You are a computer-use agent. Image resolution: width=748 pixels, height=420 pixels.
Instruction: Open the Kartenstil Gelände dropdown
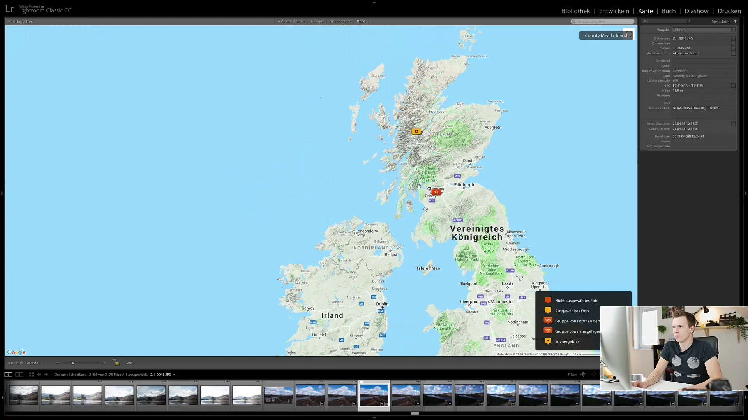pos(34,363)
